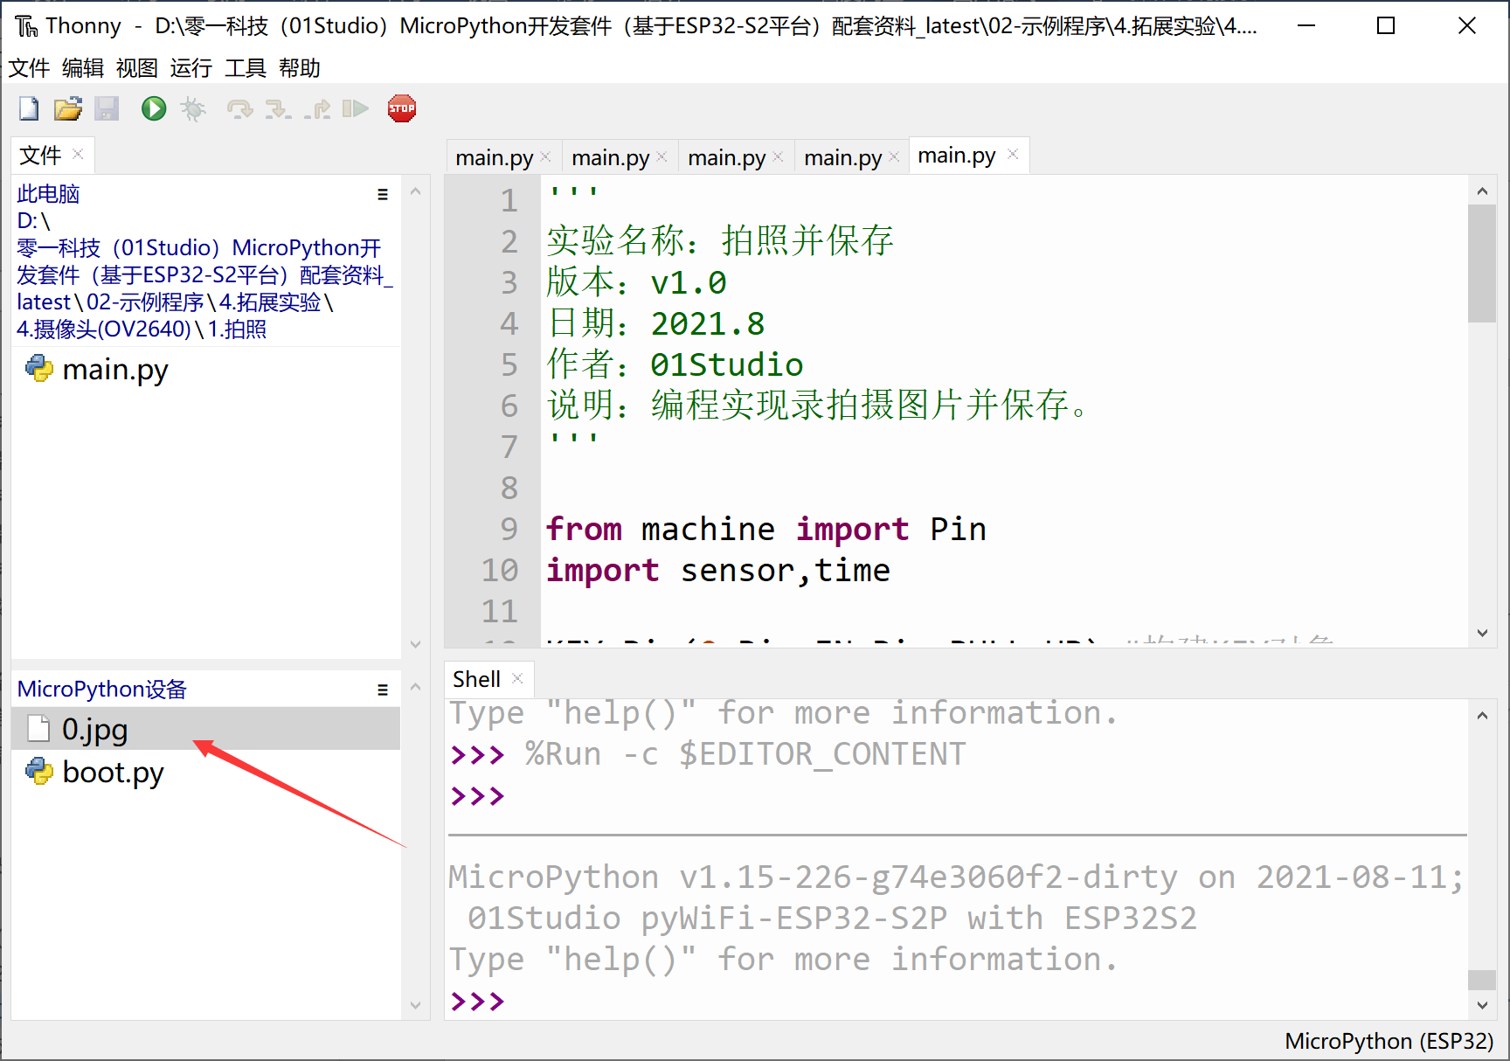
Task: Click the Step over toolbar icon
Action: click(x=239, y=109)
